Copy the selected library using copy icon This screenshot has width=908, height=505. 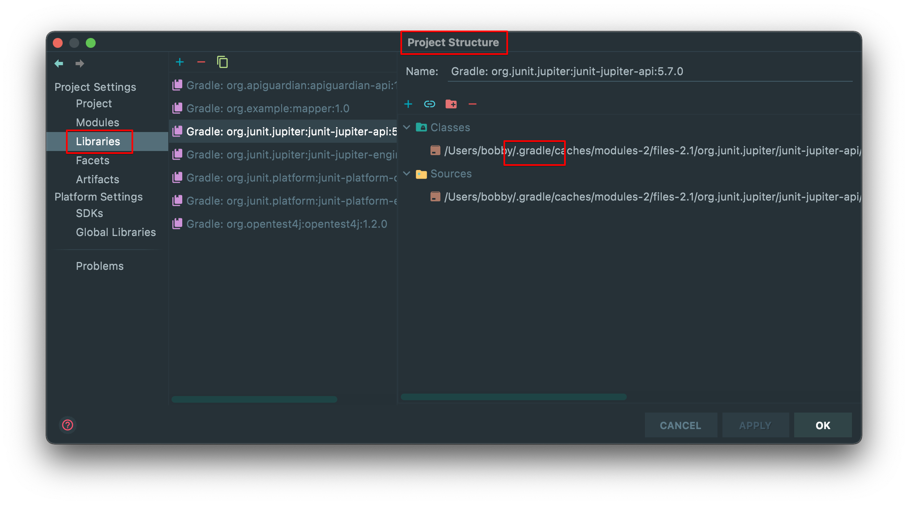click(x=222, y=61)
